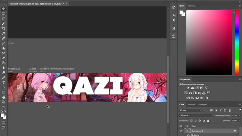
Task: Select the Paint Bucket tool
Action: 3,63
